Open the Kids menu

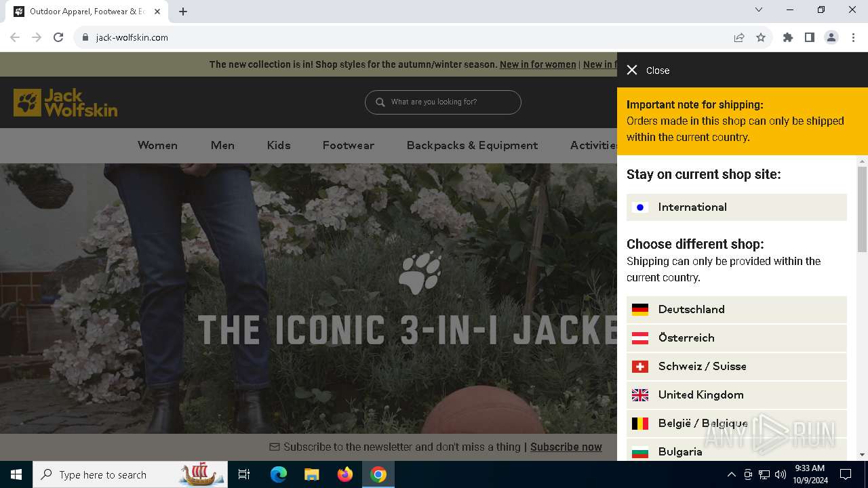click(x=279, y=145)
